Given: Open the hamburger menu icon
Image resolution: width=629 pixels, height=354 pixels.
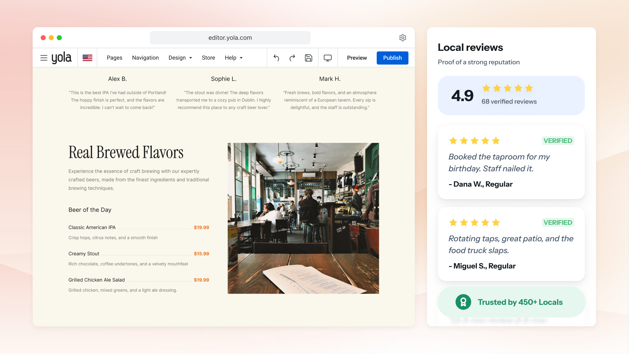Looking at the screenshot, I should click(44, 58).
